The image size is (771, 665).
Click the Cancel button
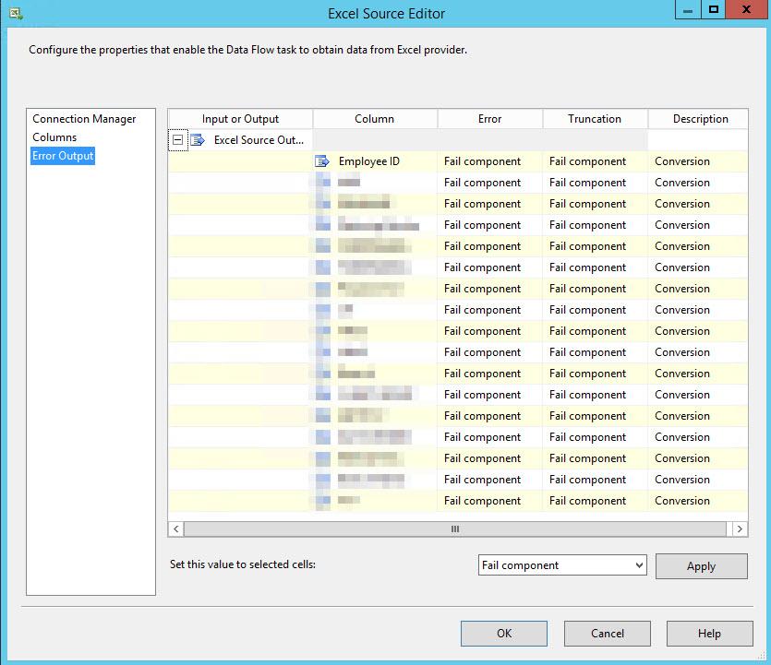tap(608, 634)
